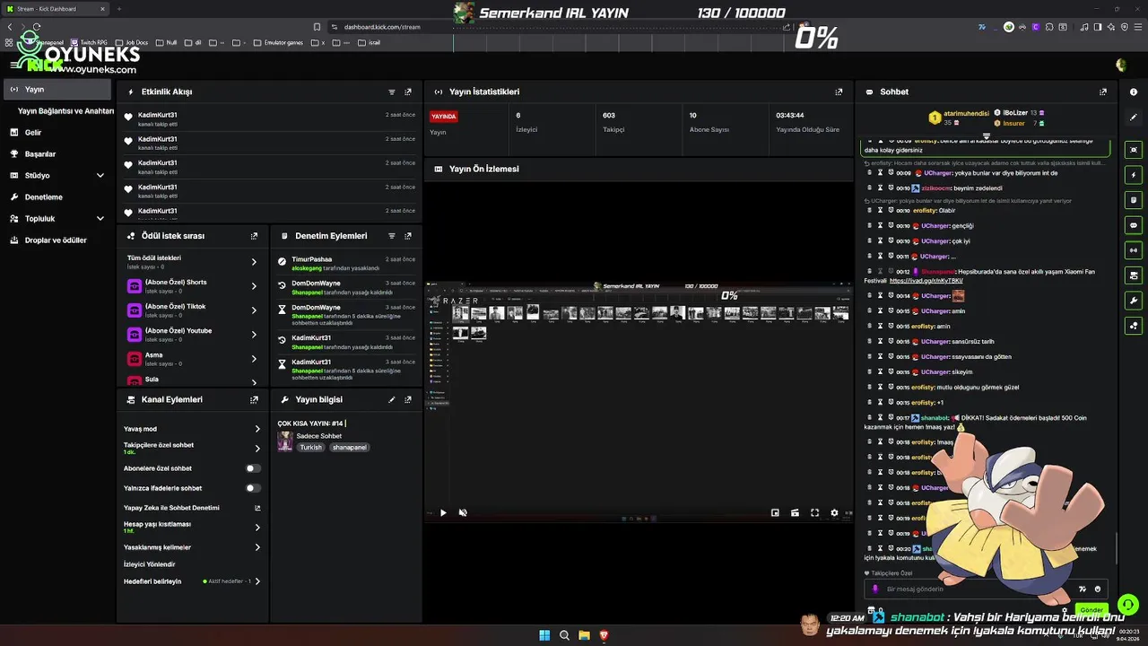Unmute the stream preview audio
Screen dimensions: 1148x646
[x=463, y=512]
